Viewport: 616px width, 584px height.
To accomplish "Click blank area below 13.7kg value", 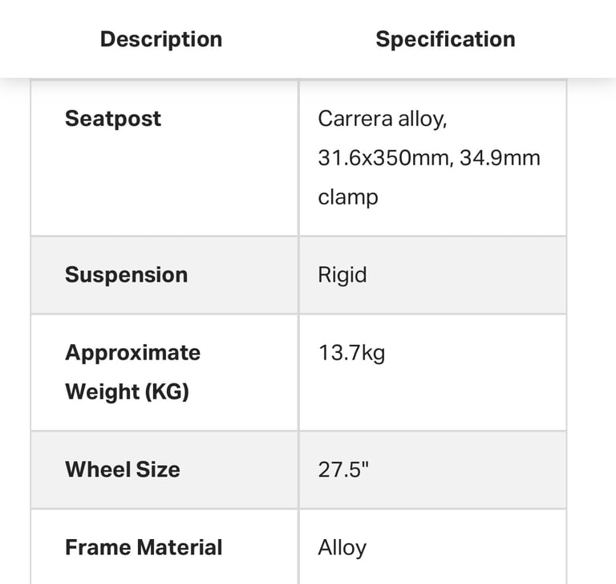I will [432, 397].
